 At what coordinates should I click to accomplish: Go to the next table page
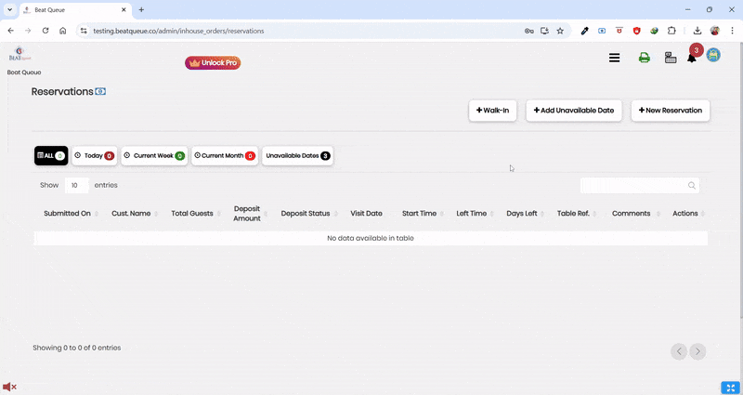click(x=697, y=350)
